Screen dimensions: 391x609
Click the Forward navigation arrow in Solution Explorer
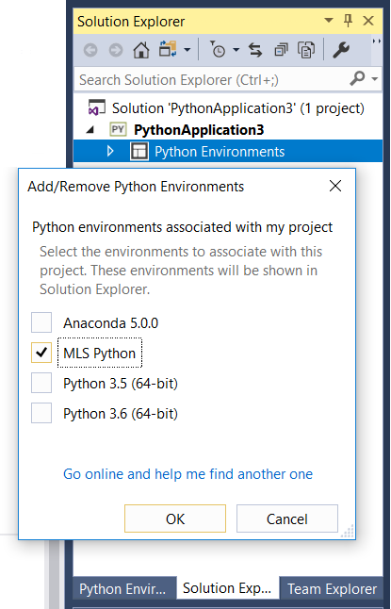coord(116,50)
